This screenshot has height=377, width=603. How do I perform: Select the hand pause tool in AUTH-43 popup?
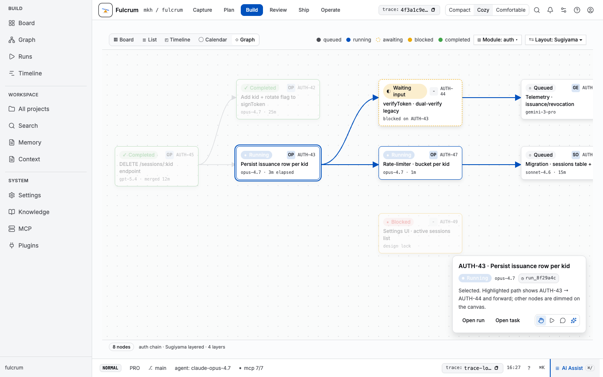pos(541,320)
